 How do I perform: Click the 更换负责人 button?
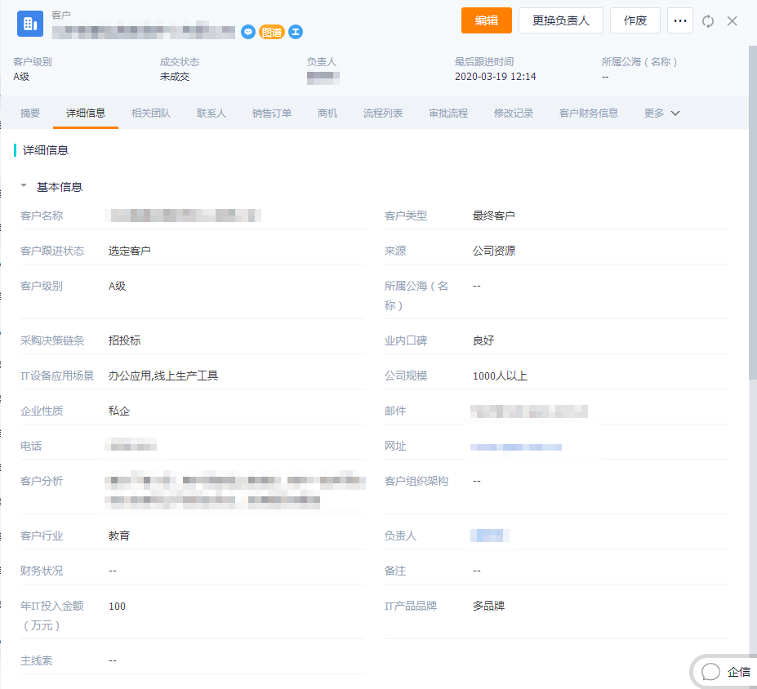click(560, 21)
